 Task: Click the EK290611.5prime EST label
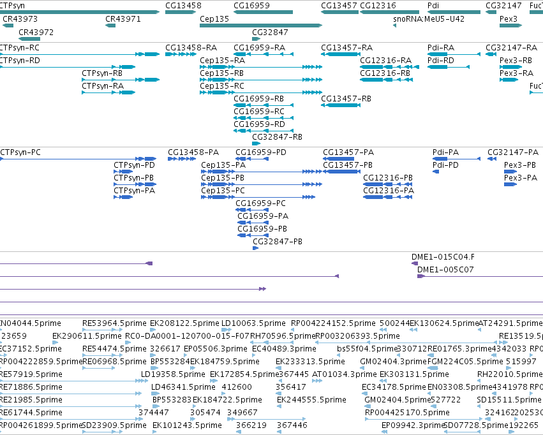(x=87, y=336)
